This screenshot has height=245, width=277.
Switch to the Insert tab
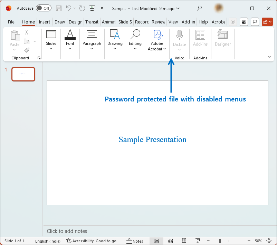[x=45, y=21]
